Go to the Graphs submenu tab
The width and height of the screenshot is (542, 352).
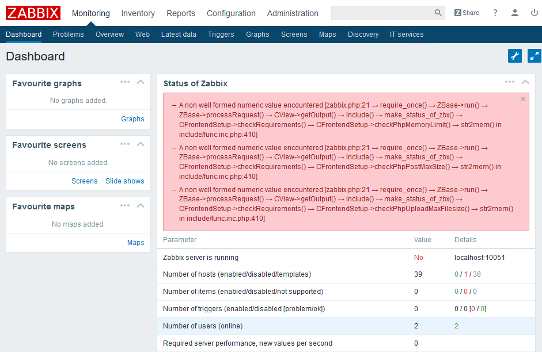[257, 35]
